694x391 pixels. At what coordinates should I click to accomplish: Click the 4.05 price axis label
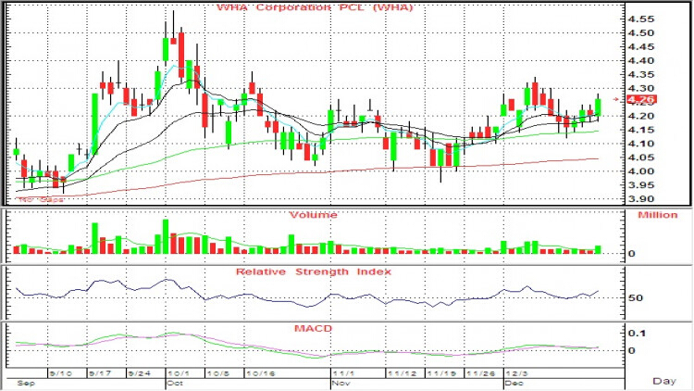tap(640, 158)
